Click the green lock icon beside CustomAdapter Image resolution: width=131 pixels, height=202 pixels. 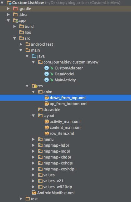click(x=52, y=68)
